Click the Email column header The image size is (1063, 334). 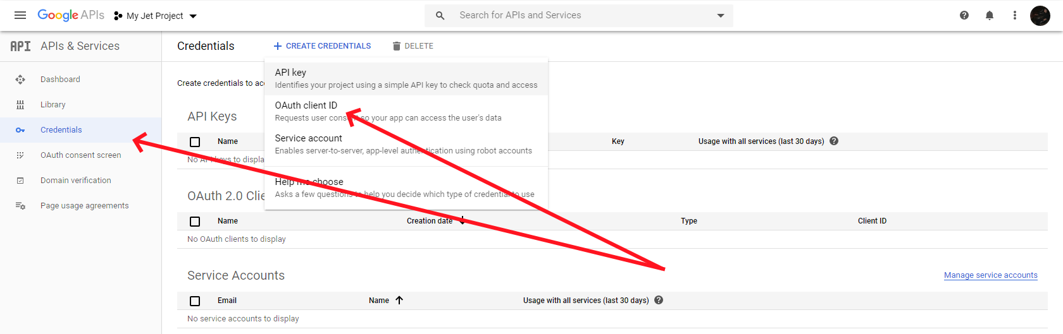click(x=227, y=301)
